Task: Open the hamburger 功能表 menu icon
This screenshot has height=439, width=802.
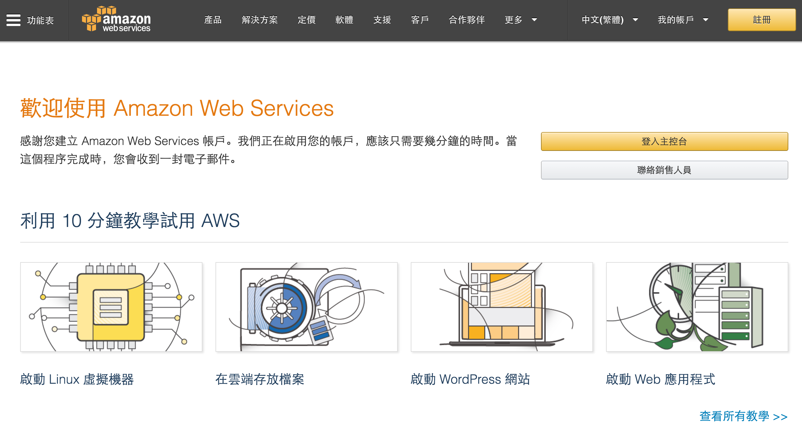Action: pos(13,20)
